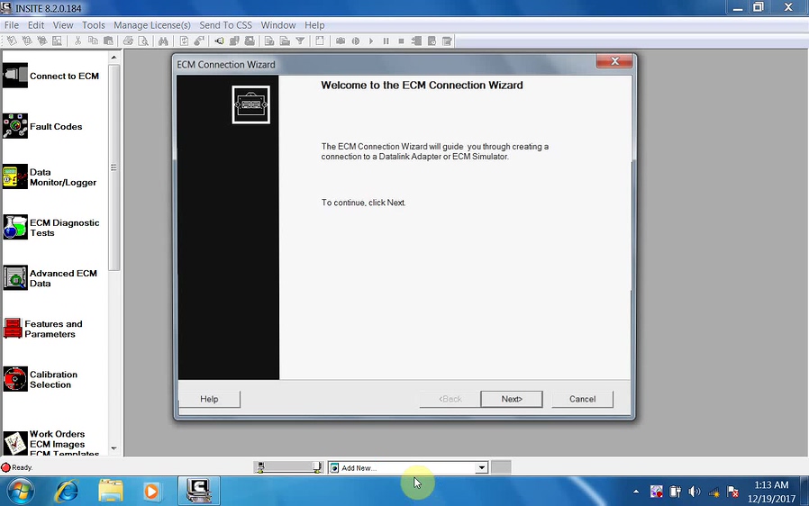Image resolution: width=809 pixels, height=506 pixels.
Task: Click sidebar scroll down arrow
Action: point(114,448)
